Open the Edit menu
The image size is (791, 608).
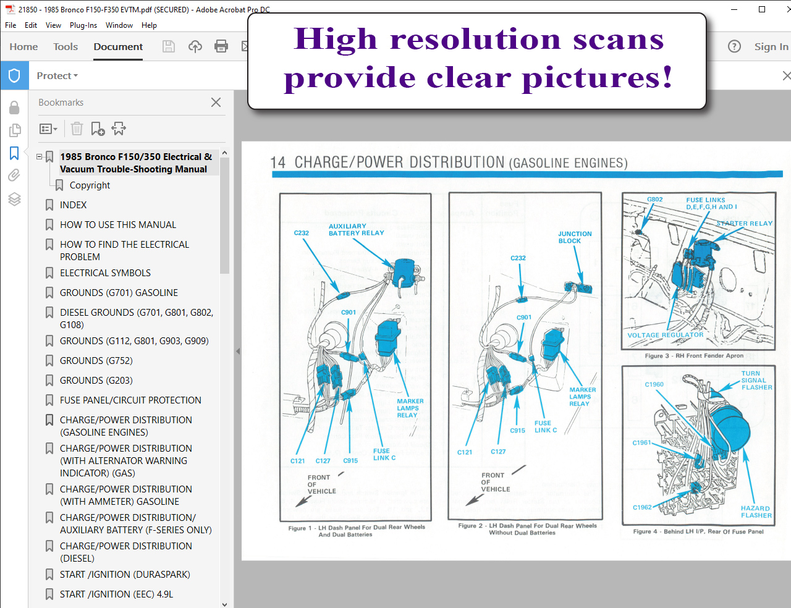(x=31, y=25)
